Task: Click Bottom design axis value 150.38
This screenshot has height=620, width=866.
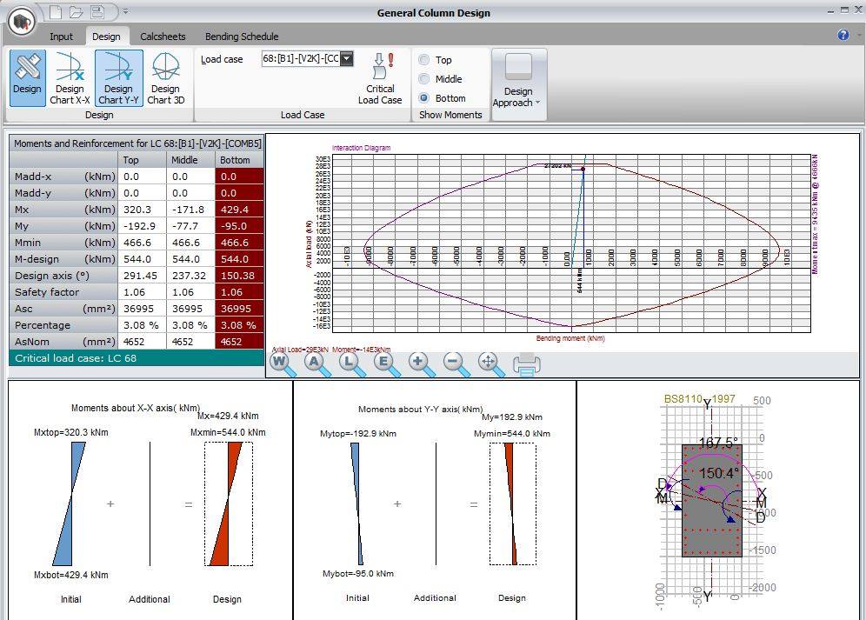Action: pyautogui.click(x=239, y=275)
